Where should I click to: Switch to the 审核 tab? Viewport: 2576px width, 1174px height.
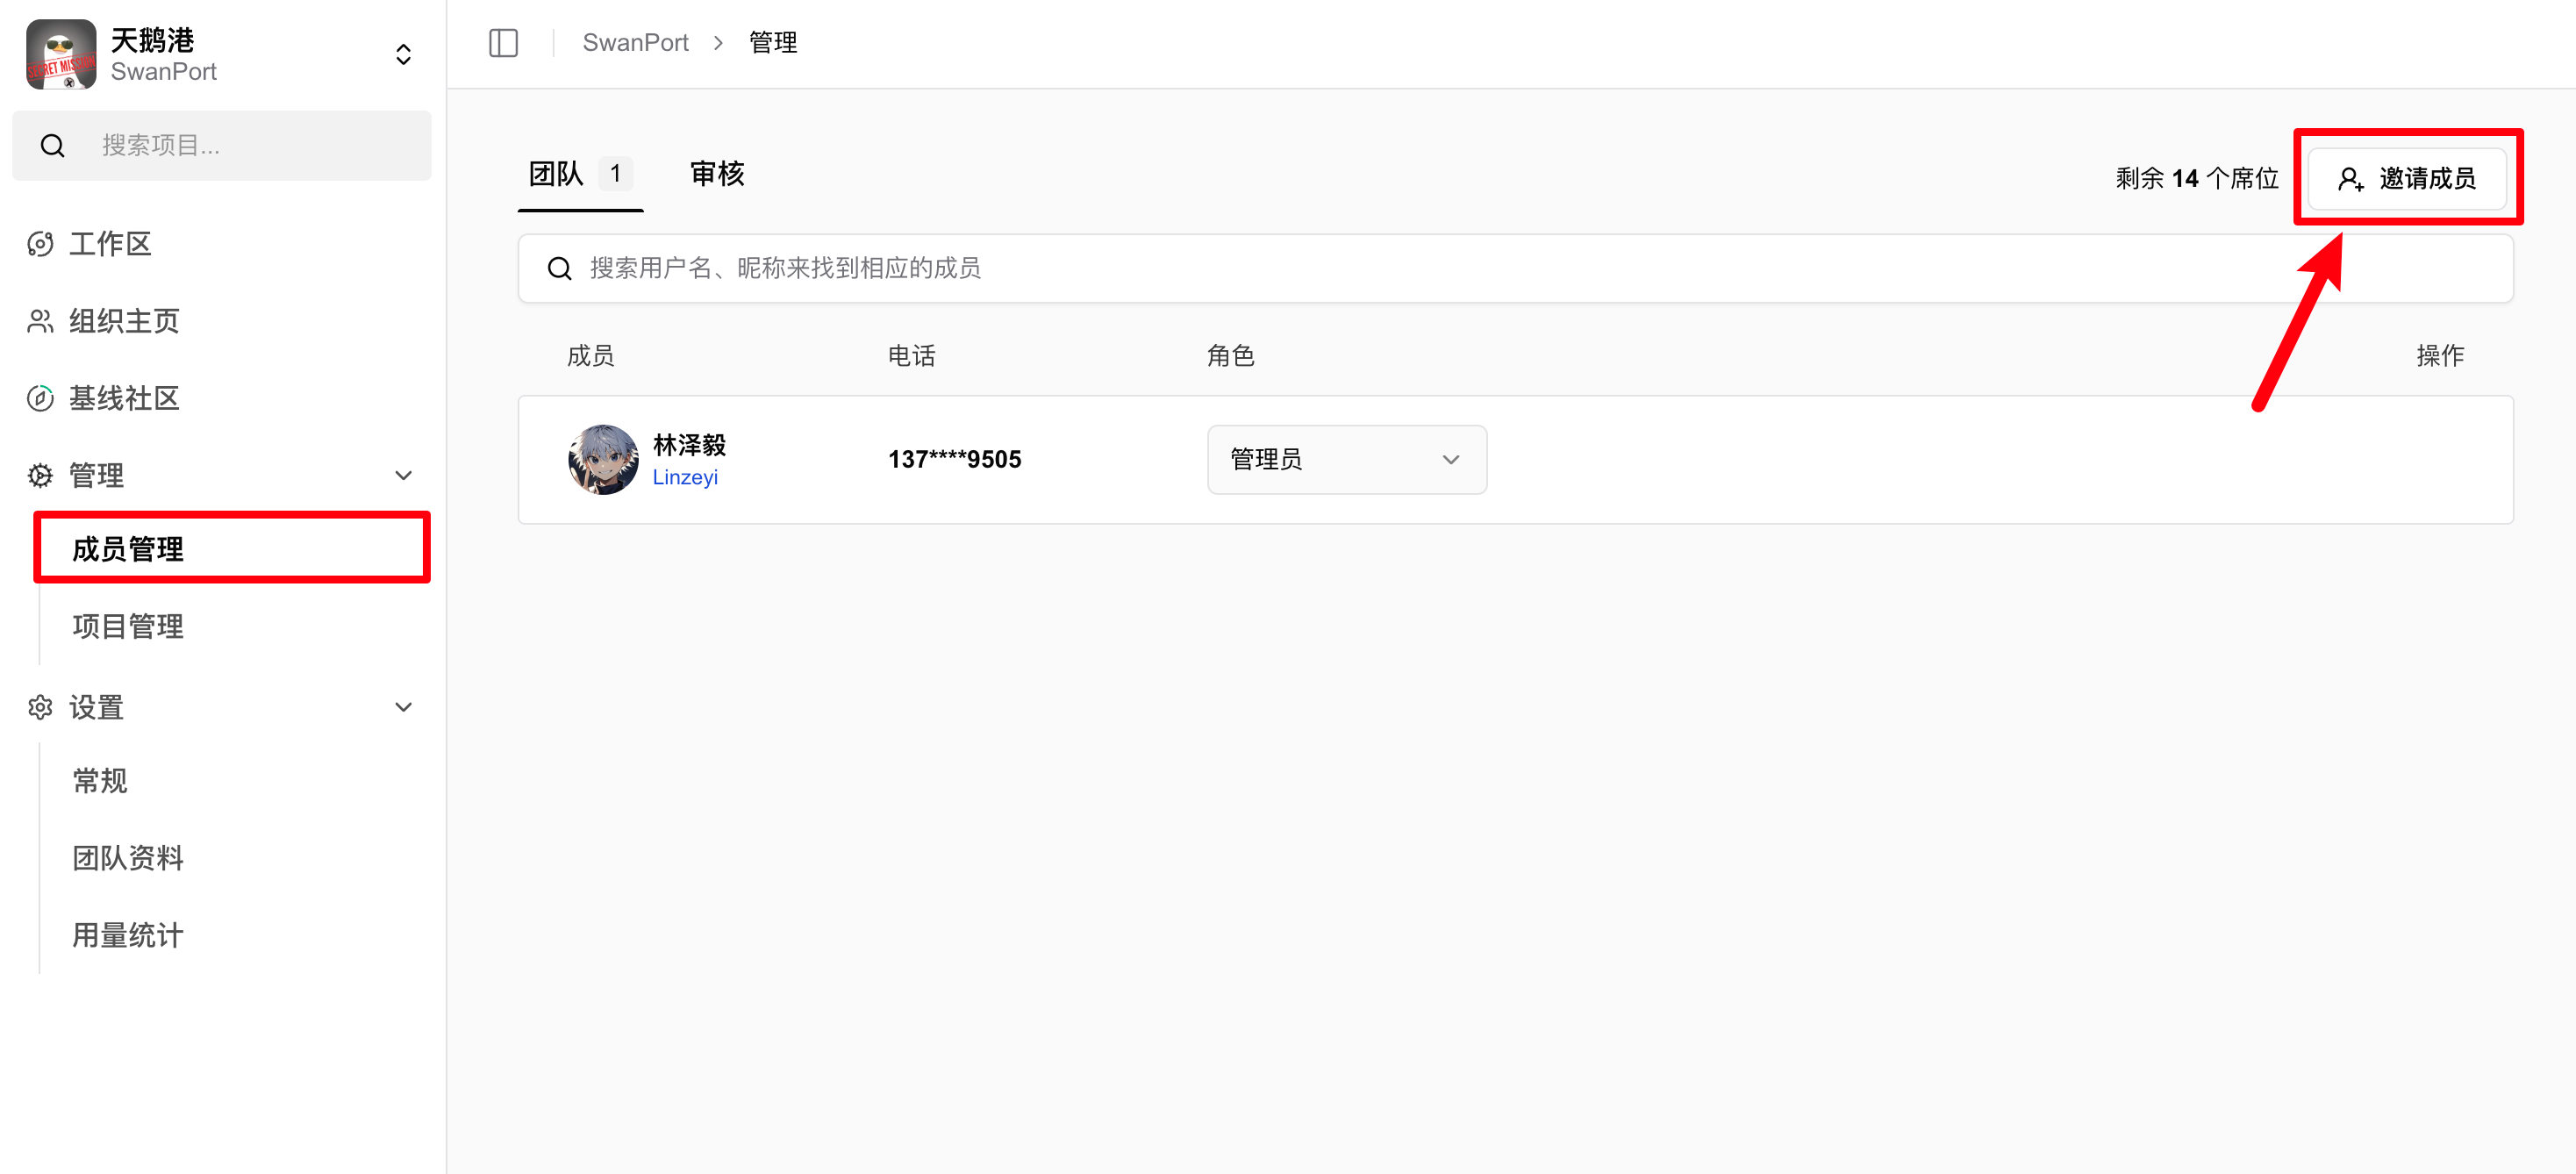[716, 174]
